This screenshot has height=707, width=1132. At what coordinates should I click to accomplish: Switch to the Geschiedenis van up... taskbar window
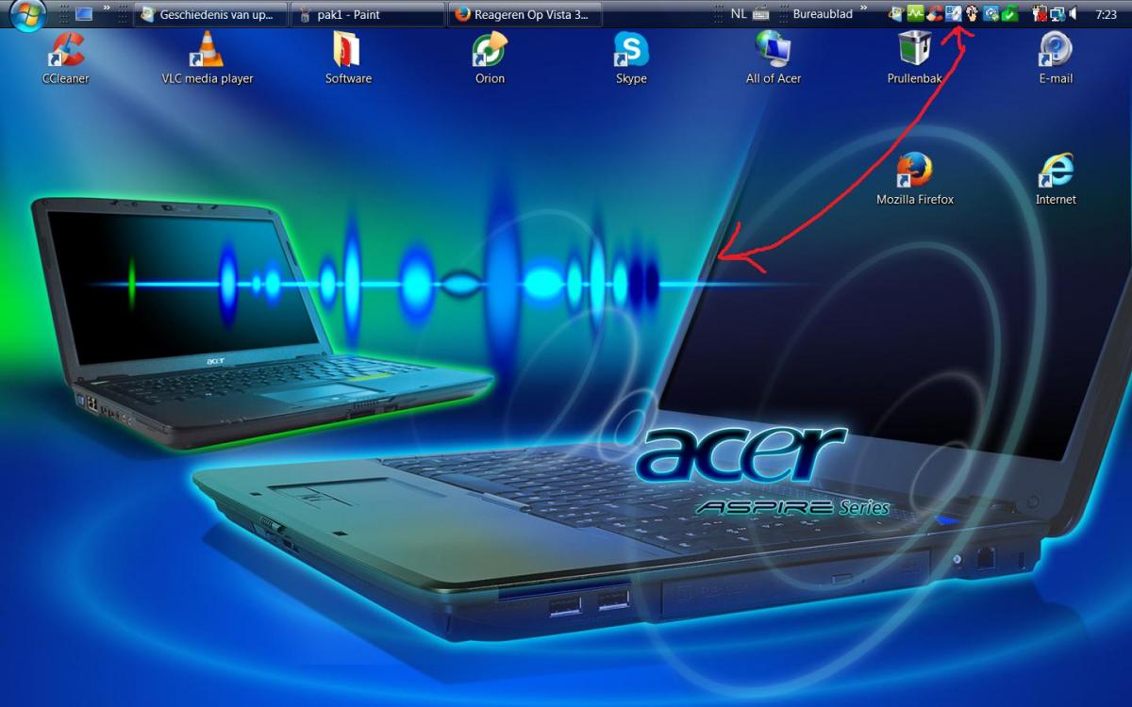pyautogui.click(x=210, y=14)
